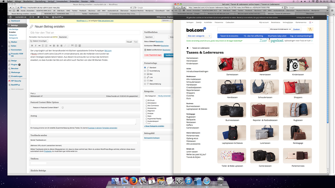Viewport: 335px width, 188px height.
Task: Switch to Häufig verwendet categories tab
Action: [164, 96]
